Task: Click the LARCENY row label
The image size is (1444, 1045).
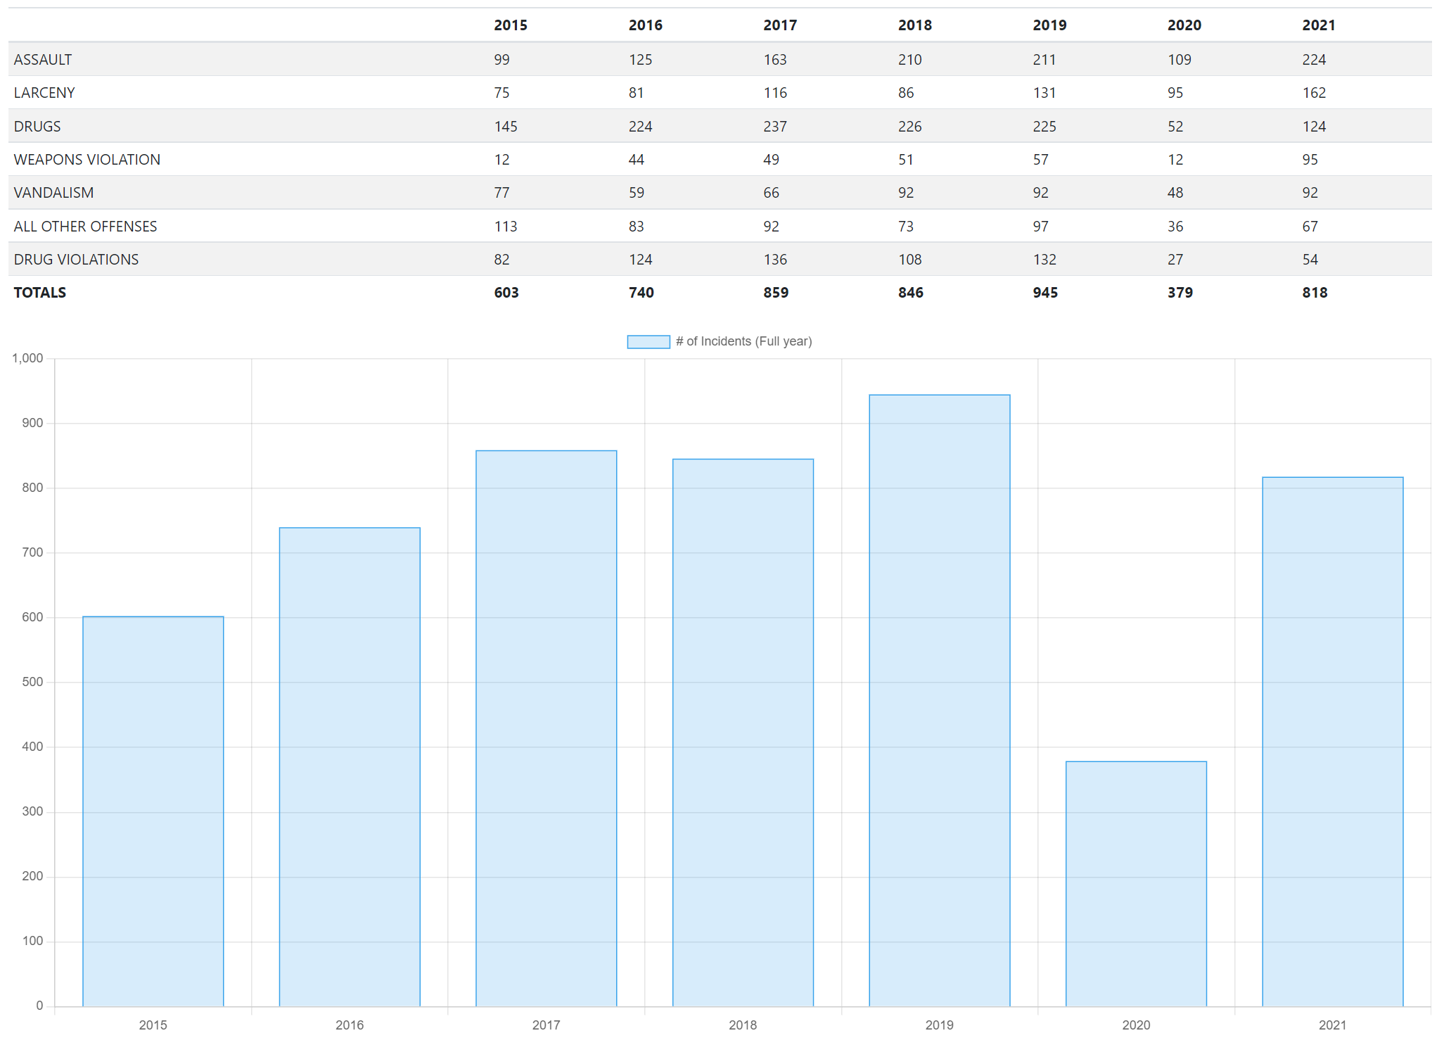Action: pyautogui.click(x=44, y=93)
